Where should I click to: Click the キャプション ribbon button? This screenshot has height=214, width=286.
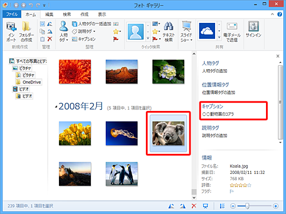click(84, 39)
